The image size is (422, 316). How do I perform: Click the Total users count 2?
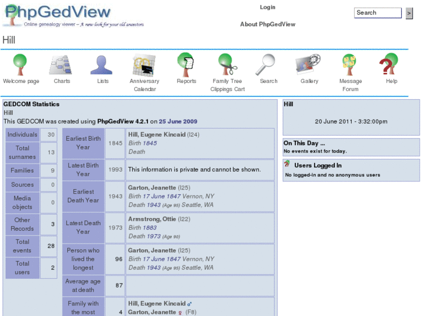pos(53,268)
